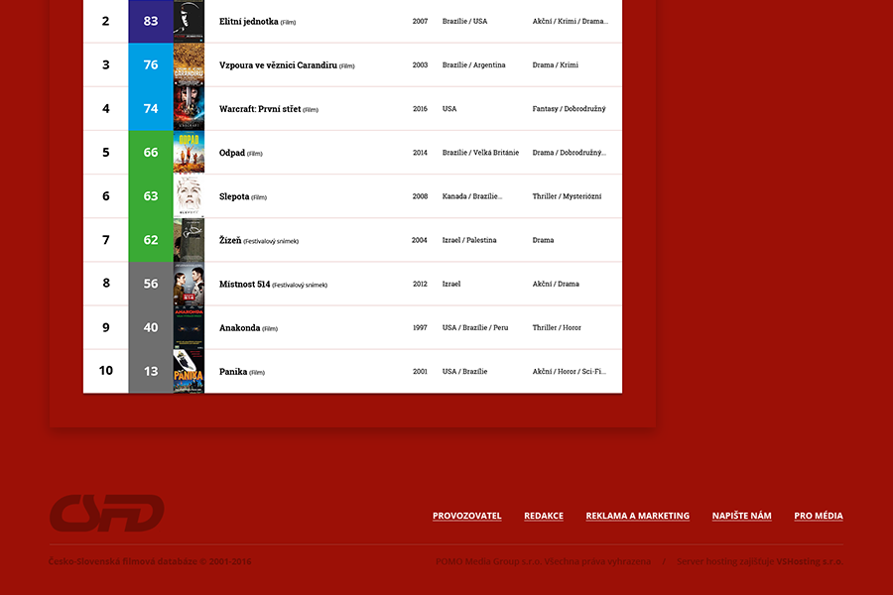This screenshot has width=893, height=595.
Task: Click the CSFD logo in the footer
Action: click(106, 513)
